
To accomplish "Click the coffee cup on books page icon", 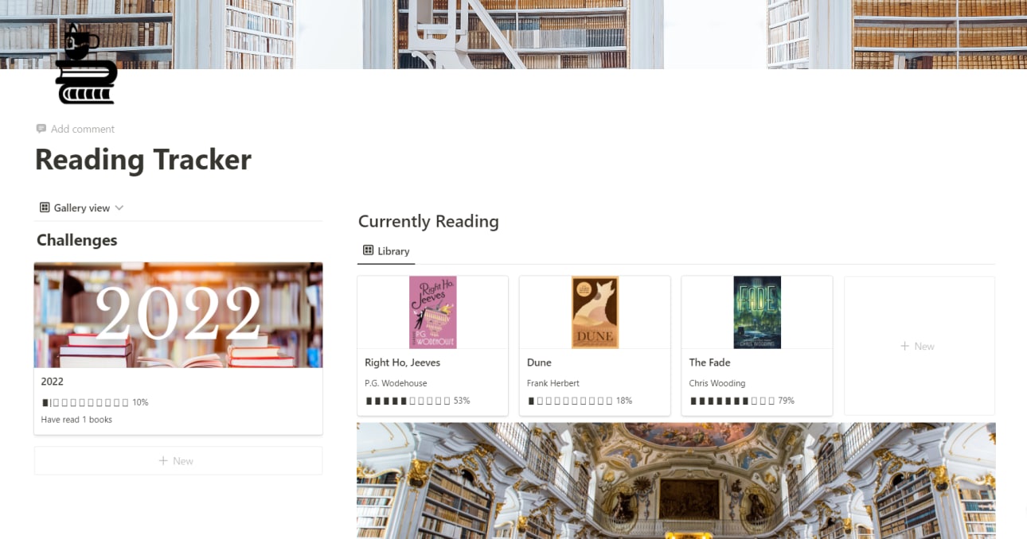I will pyautogui.click(x=86, y=64).
